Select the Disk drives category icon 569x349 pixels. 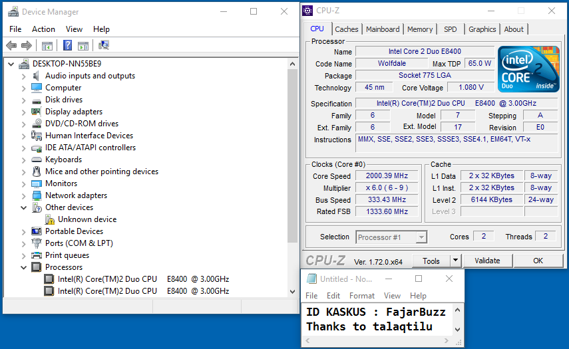click(x=37, y=100)
